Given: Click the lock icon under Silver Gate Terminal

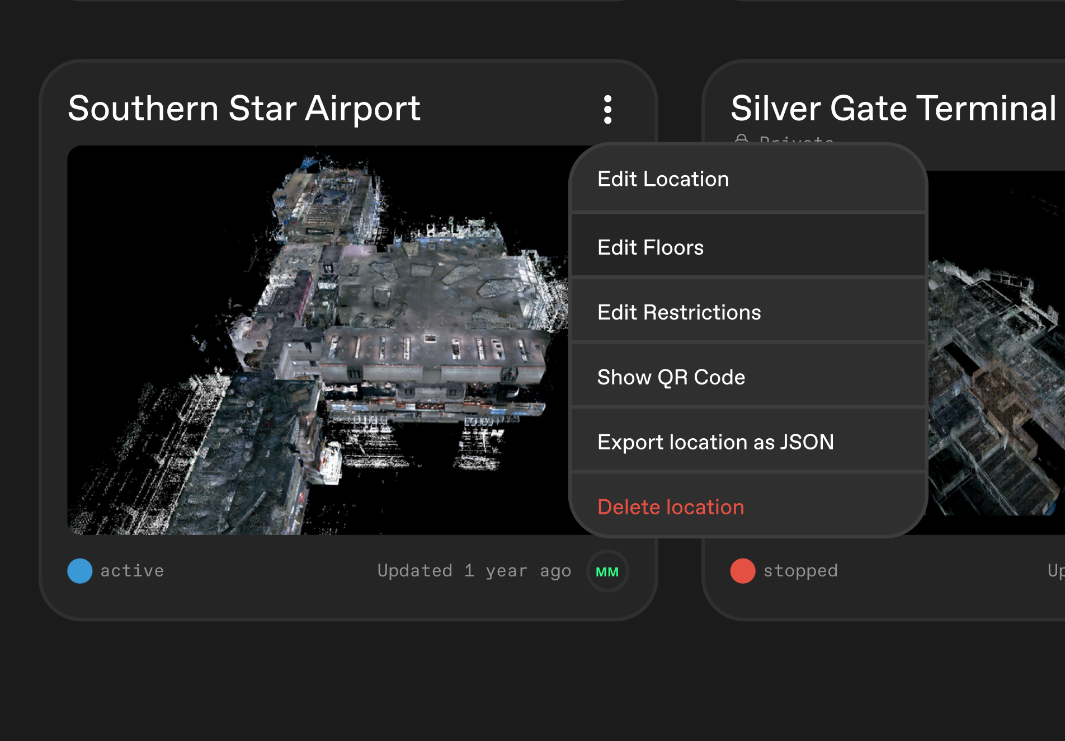Looking at the screenshot, I should click(741, 139).
